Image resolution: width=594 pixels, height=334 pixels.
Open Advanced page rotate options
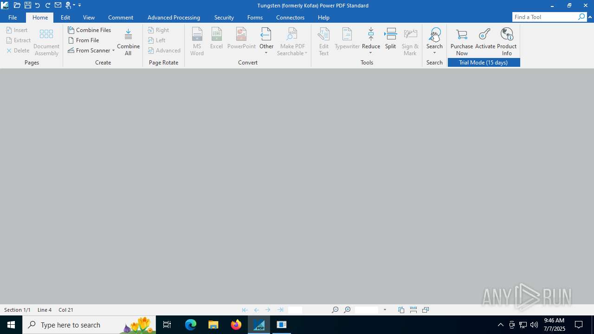[164, 51]
